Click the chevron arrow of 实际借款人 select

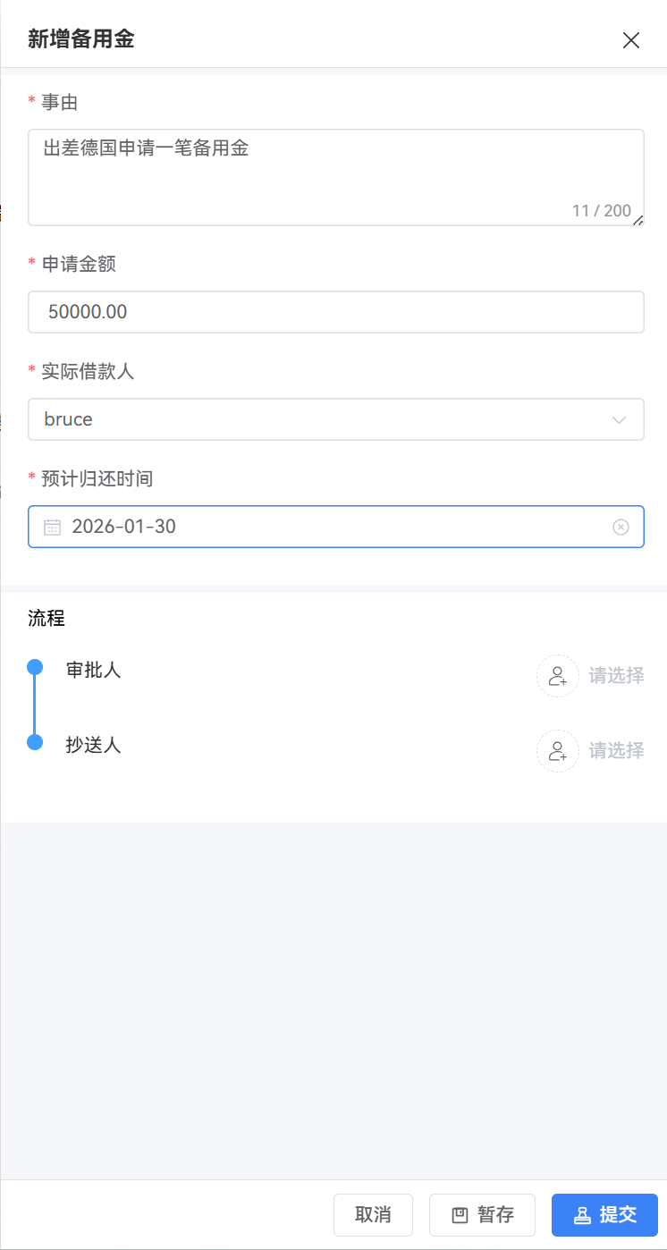click(x=619, y=419)
